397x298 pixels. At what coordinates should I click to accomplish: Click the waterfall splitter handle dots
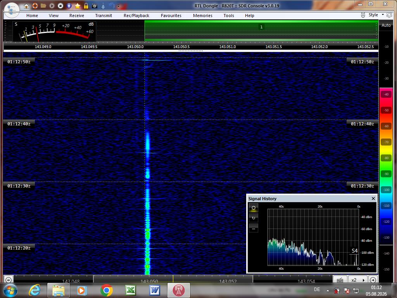(191, 51)
